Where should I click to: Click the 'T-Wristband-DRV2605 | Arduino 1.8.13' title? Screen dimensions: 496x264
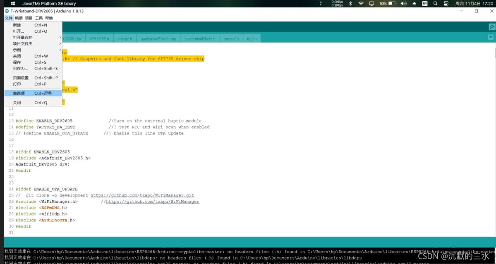click(x=47, y=11)
